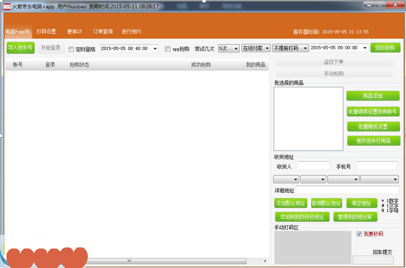Screen dimensions: 406x268
Task: Open the fourth address region dropdown
Action: pos(379,179)
